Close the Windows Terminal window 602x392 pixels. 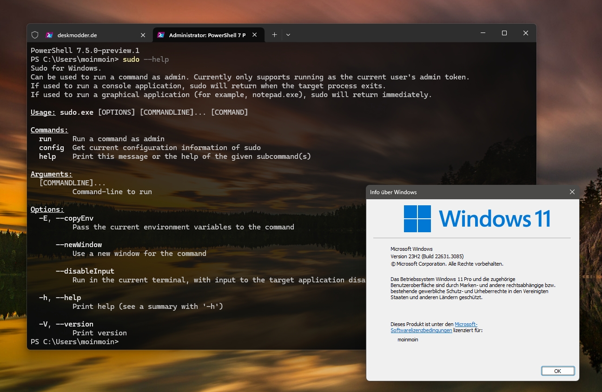click(526, 33)
